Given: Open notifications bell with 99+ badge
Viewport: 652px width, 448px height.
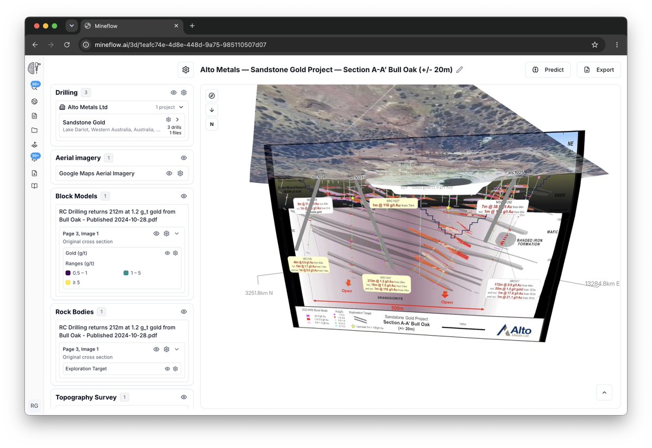Looking at the screenshot, I should click(34, 158).
